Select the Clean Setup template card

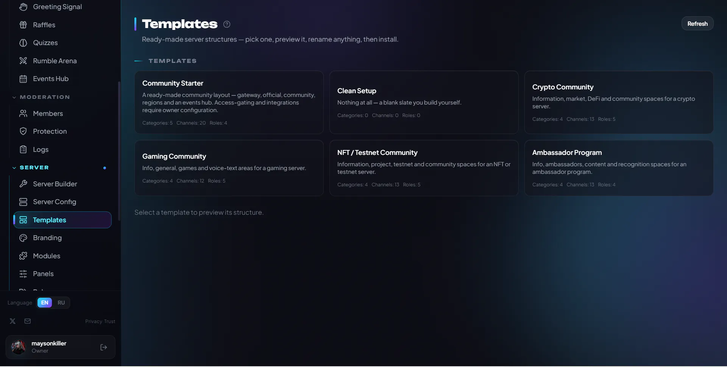pos(424,102)
